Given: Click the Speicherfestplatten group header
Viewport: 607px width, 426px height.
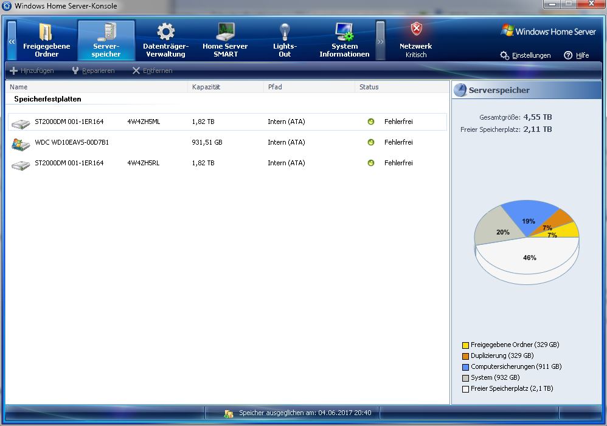Looking at the screenshot, I should coord(47,99).
